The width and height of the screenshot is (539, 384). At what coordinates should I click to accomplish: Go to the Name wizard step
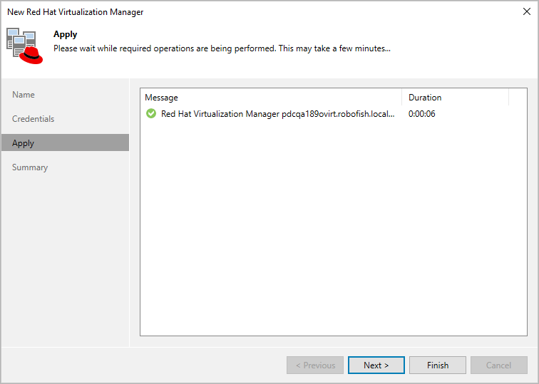point(24,95)
